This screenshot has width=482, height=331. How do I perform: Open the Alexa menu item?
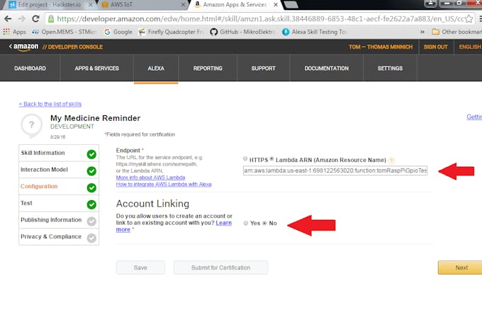pyautogui.click(x=156, y=69)
